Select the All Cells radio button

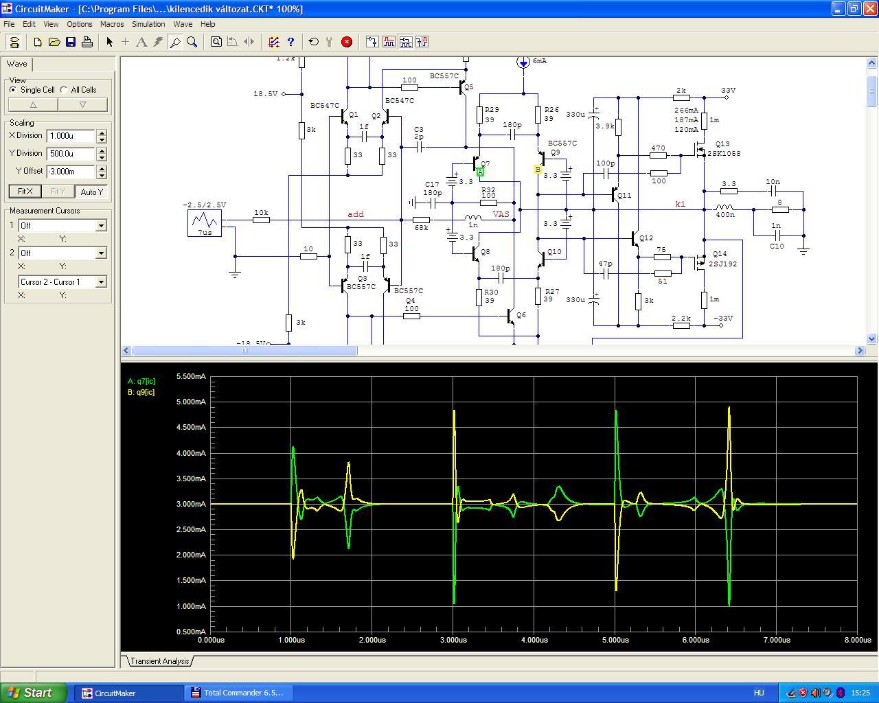click(64, 90)
